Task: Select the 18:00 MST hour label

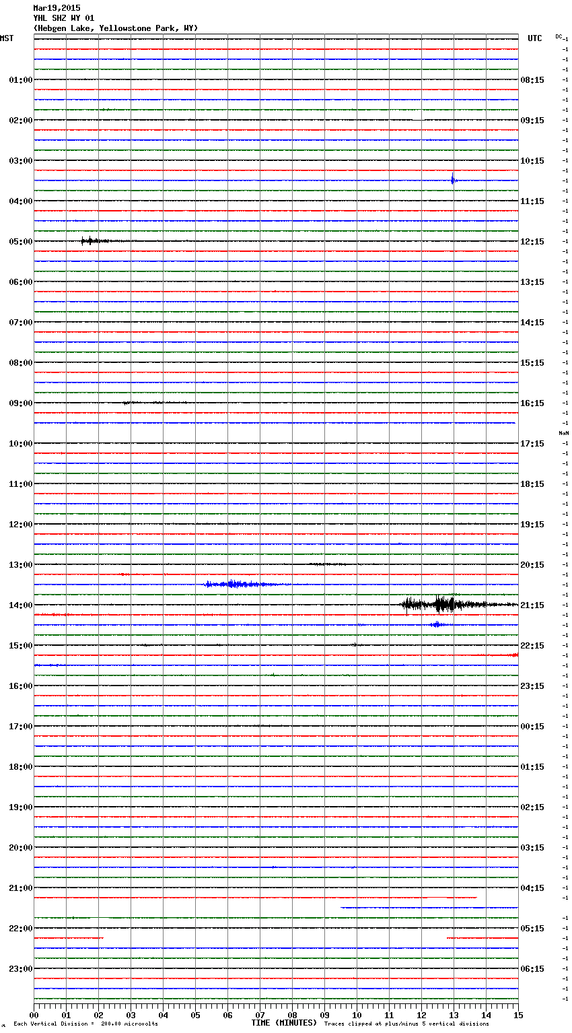Action: (20, 767)
